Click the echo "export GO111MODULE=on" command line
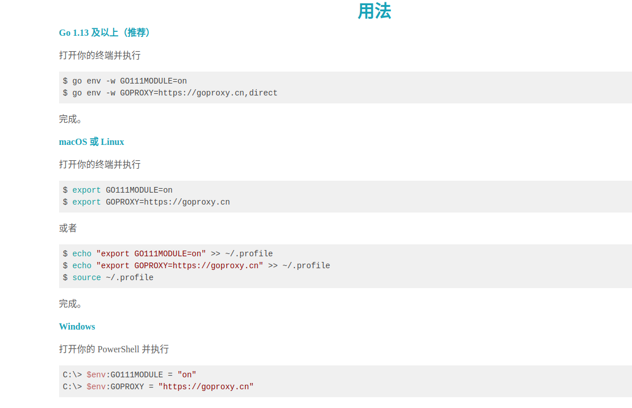The height and width of the screenshot is (408, 632). pyautogui.click(x=168, y=254)
